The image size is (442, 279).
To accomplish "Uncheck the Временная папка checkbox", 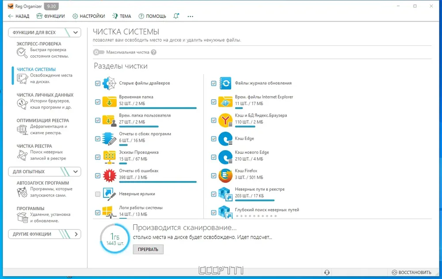I will point(98,102).
